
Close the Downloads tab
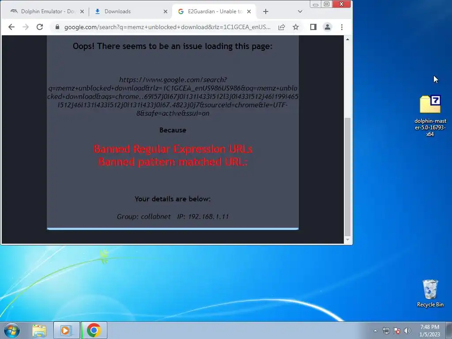click(x=166, y=11)
